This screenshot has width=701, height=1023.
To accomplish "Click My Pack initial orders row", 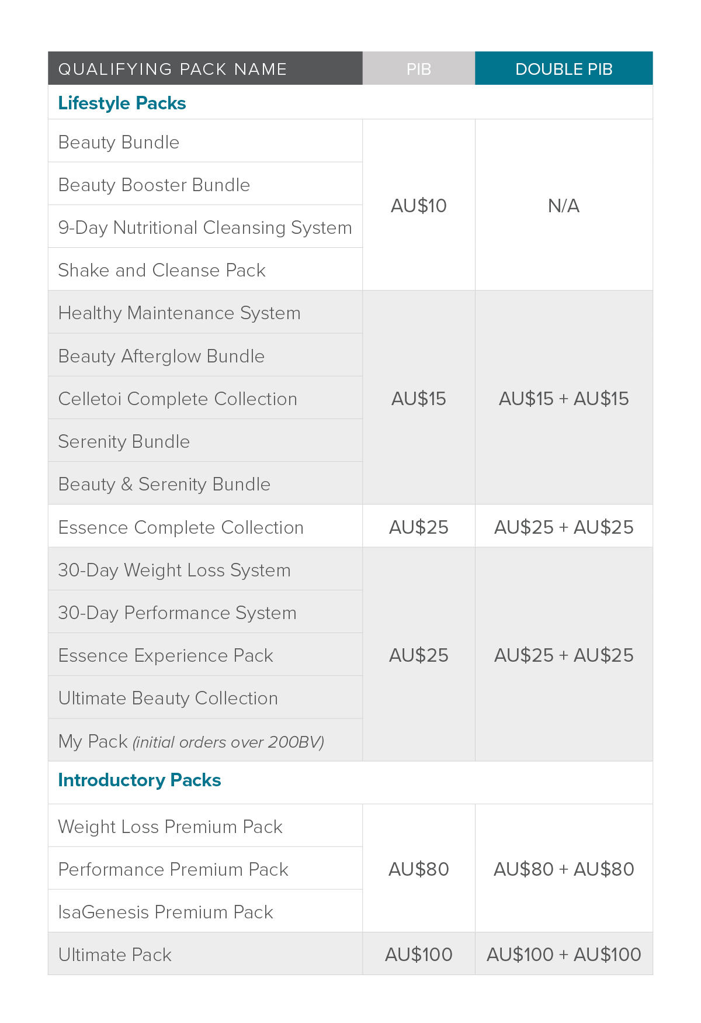I will coord(205,740).
